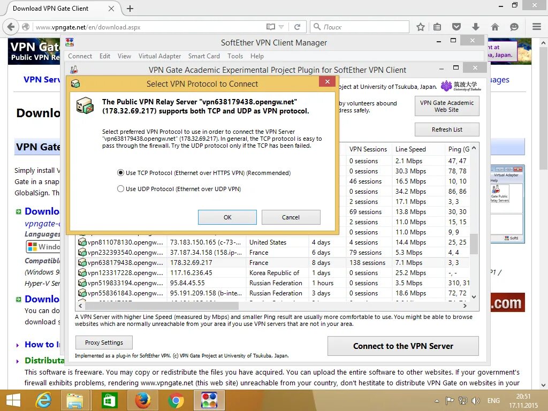Click Refresh List button
Image resolution: width=548 pixels, height=411 pixels.
click(447, 130)
